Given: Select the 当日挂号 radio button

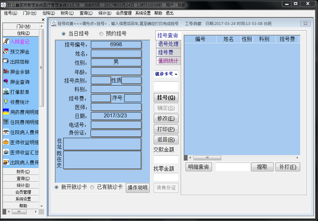Looking at the screenshot, I should coord(63,34).
